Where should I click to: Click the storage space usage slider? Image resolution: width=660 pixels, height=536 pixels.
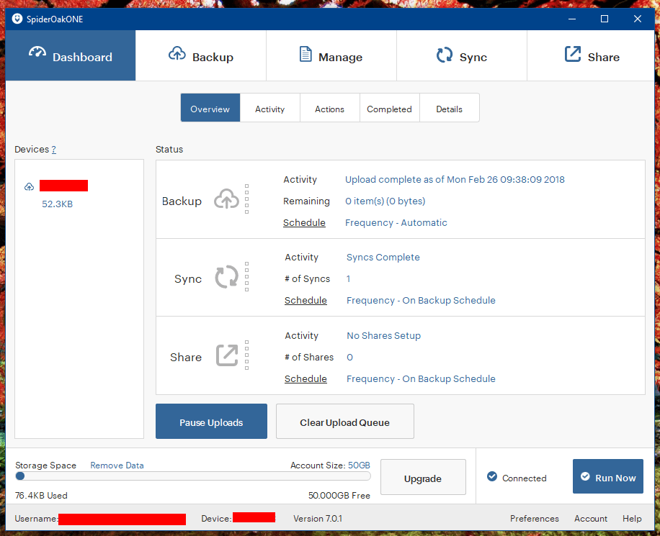click(x=20, y=476)
